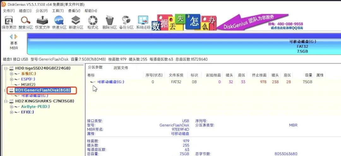This screenshot has height=156, width=341.
Task: Select the MSR(2) partition in tree
Action: pos(28,84)
